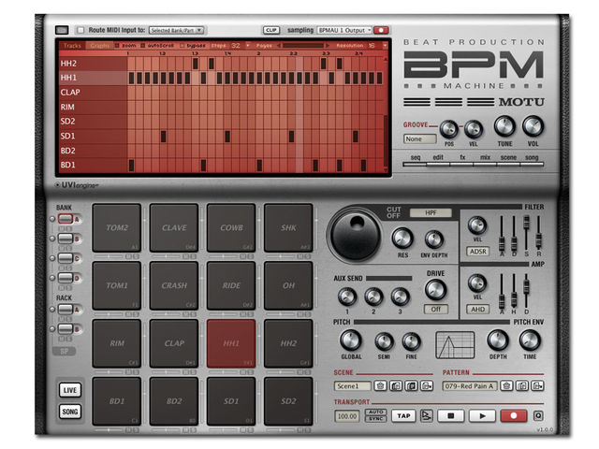The image size is (599, 449).
Task: Trigger the CLAP drum pad
Action: 174,343
